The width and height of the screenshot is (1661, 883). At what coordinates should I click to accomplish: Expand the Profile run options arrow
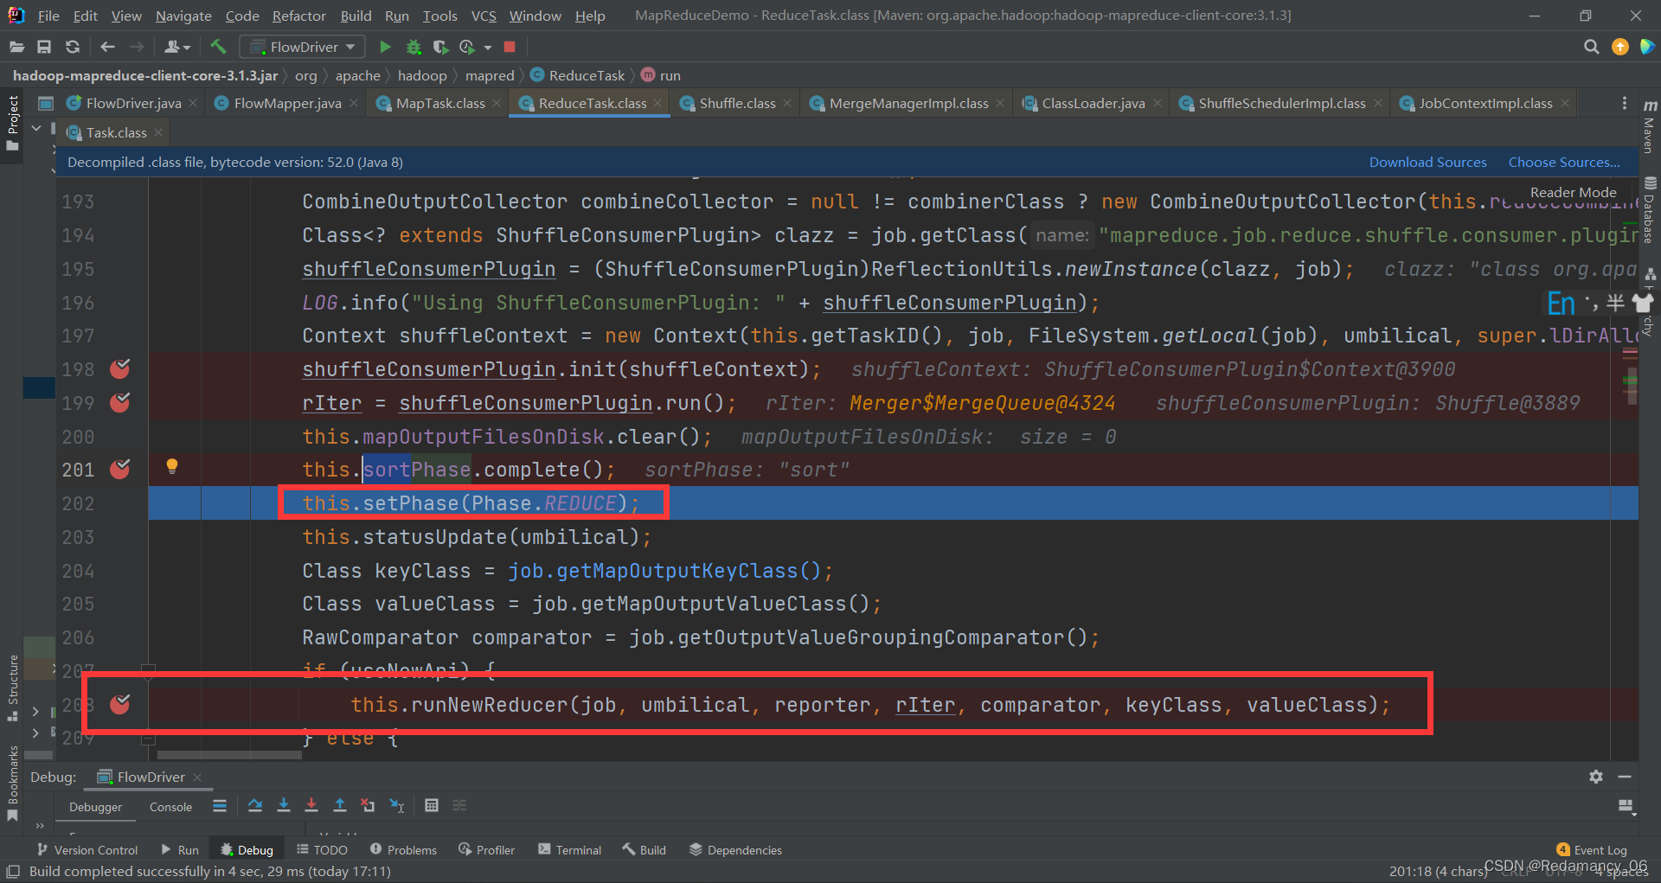[488, 47]
